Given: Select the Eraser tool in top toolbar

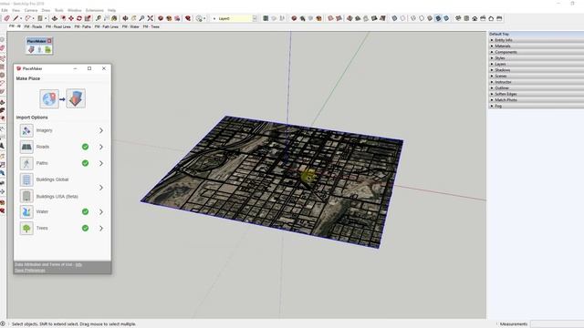Looking at the screenshot, I should [6, 18].
